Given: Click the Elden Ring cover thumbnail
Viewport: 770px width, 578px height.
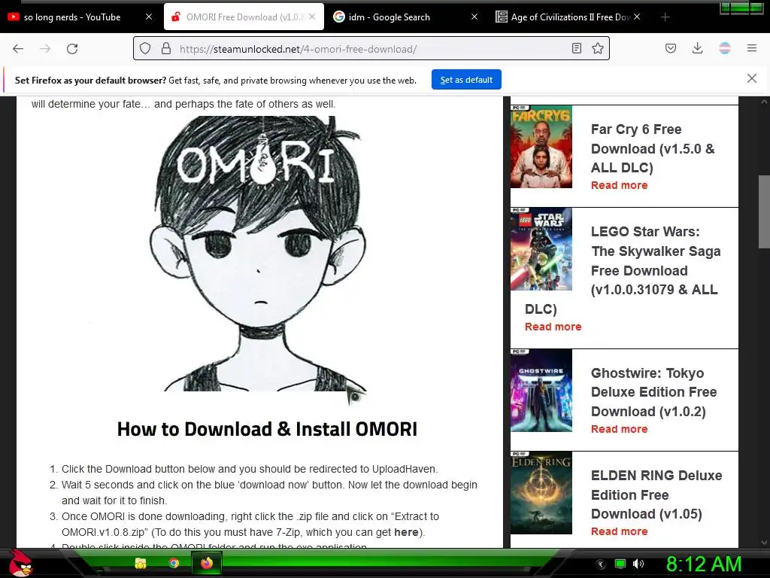Looking at the screenshot, I should (541, 492).
